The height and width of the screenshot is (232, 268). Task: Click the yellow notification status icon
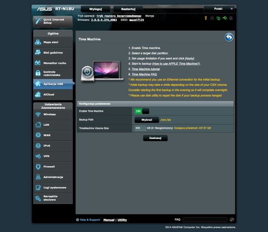tap(206, 18)
